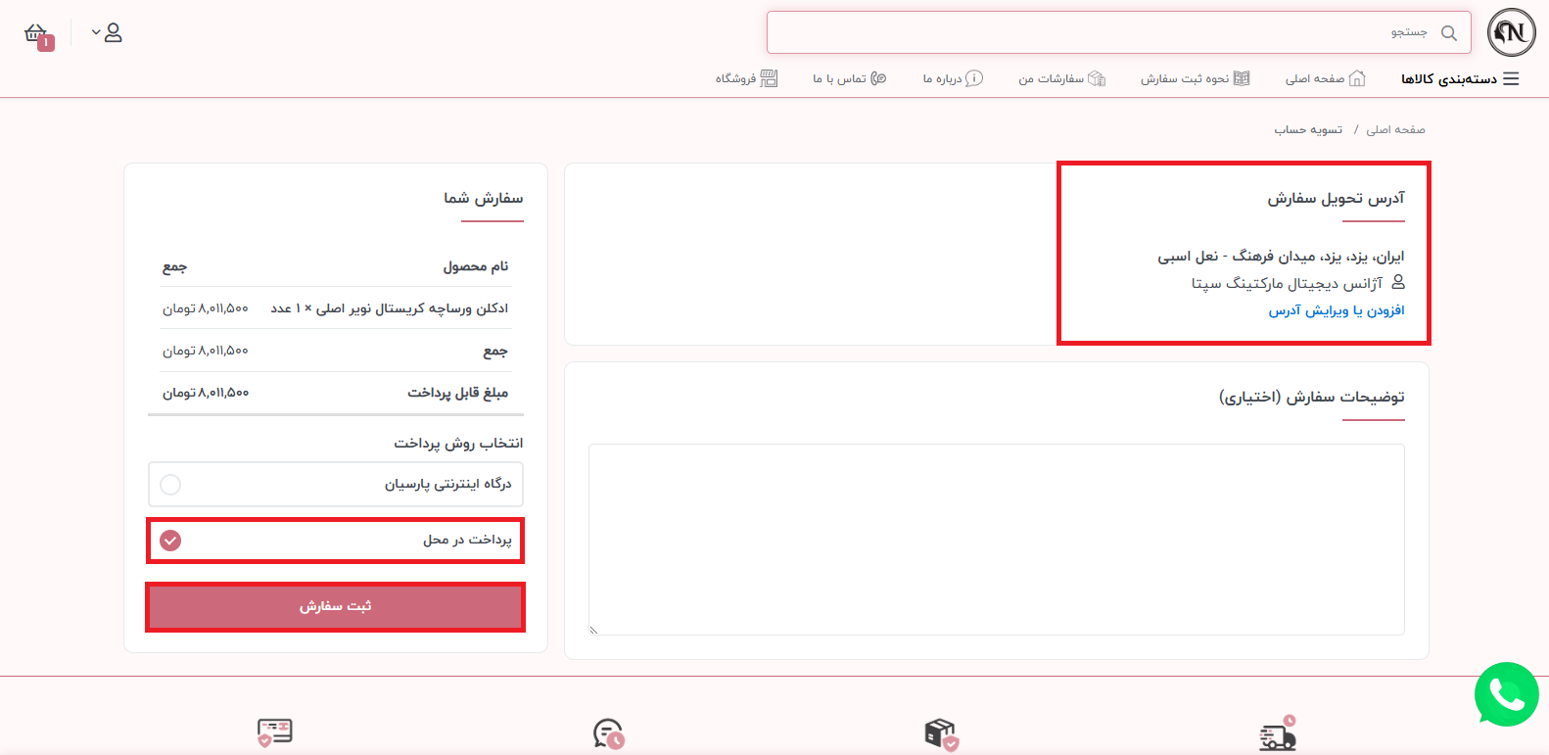Open نحوه ثبت سفارش menu item
Viewport: 1549px width, 755px height.
(x=1185, y=78)
